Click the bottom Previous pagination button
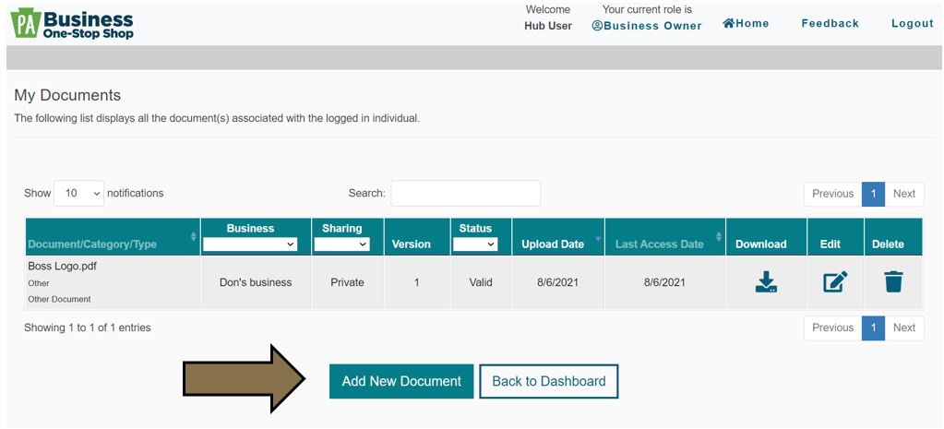The height and width of the screenshot is (429, 944). [832, 328]
